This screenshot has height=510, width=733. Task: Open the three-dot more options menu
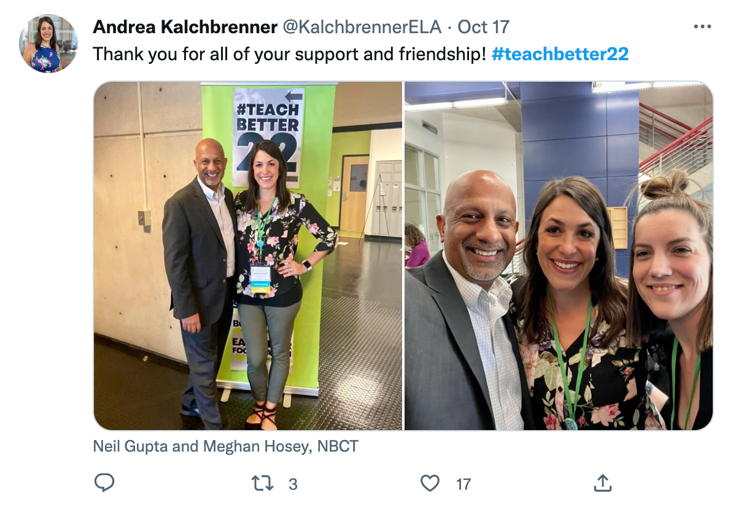click(702, 26)
